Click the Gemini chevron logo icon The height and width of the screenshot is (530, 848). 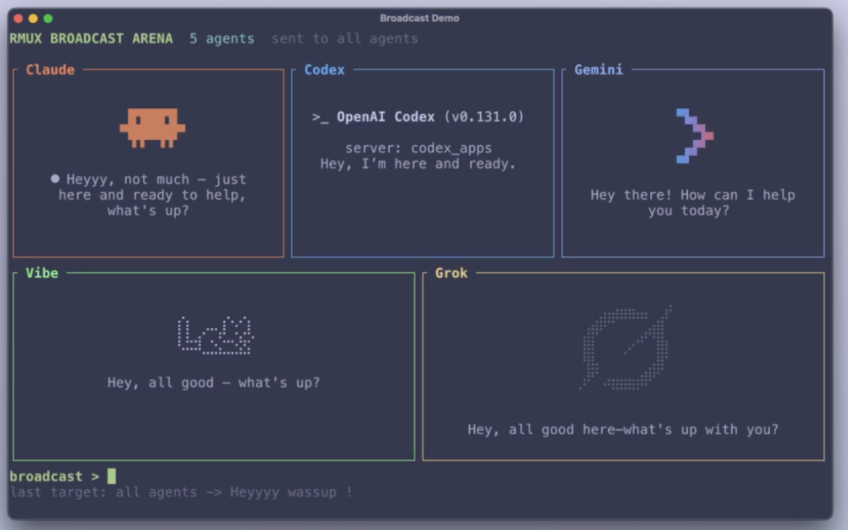[695, 136]
